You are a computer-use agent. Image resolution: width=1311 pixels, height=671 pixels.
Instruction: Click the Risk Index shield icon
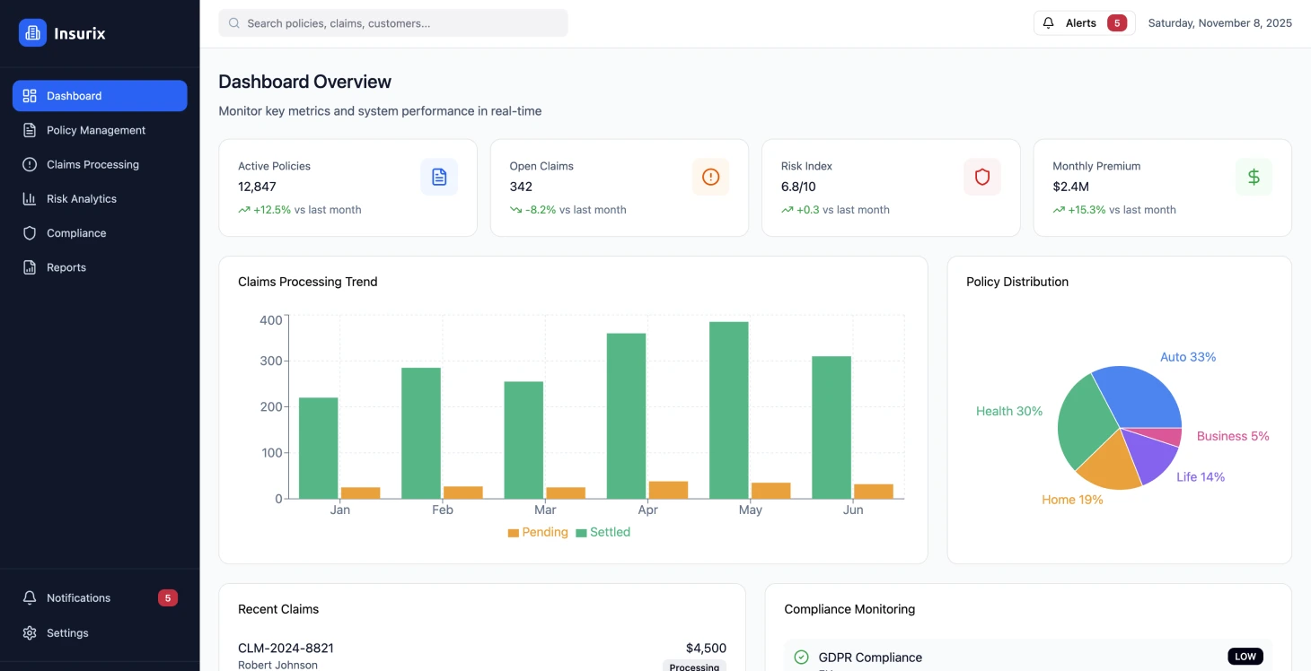(981, 177)
